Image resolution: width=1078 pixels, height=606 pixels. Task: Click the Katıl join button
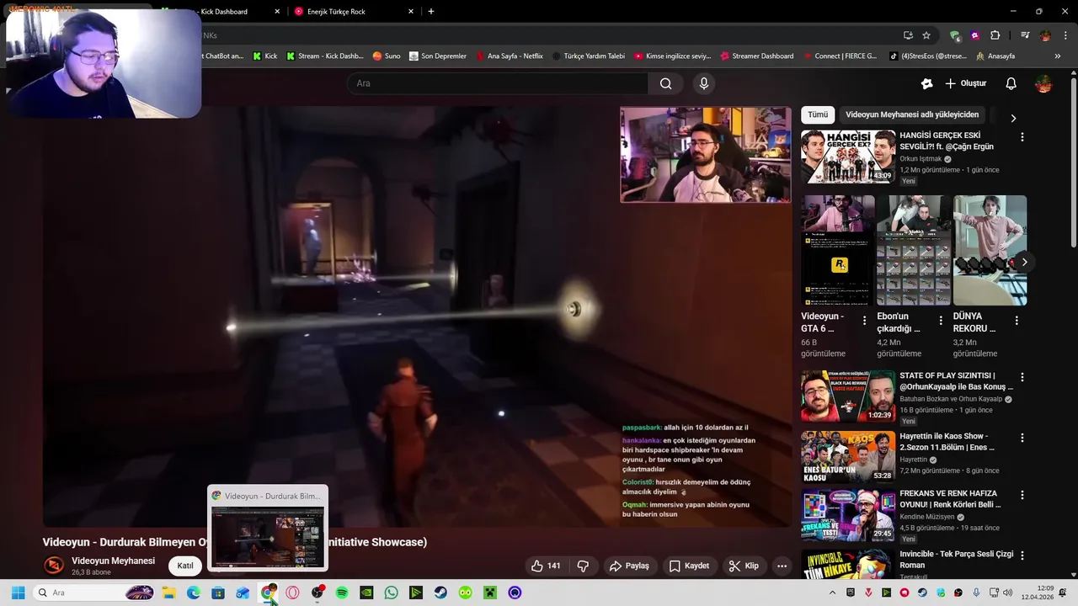click(x=185, y=566)
